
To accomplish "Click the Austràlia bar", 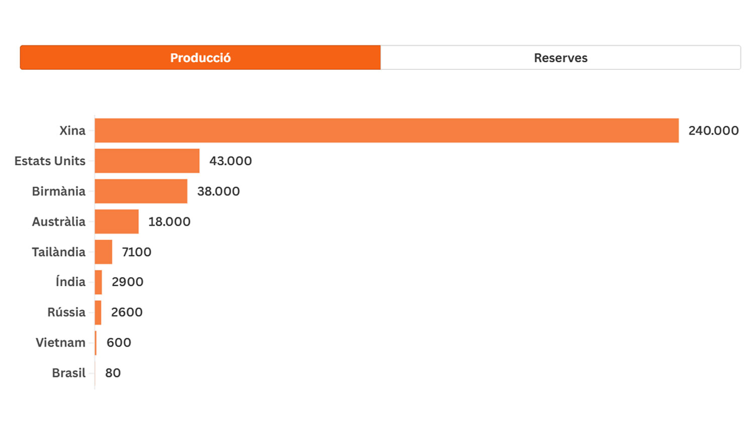I will click(x=117, y=222).
